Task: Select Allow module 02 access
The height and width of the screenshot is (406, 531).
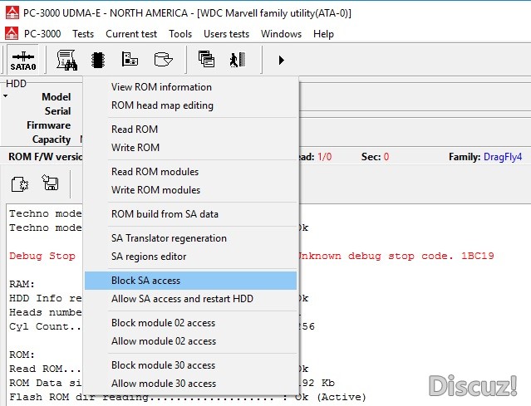Action: coord(164,341)
